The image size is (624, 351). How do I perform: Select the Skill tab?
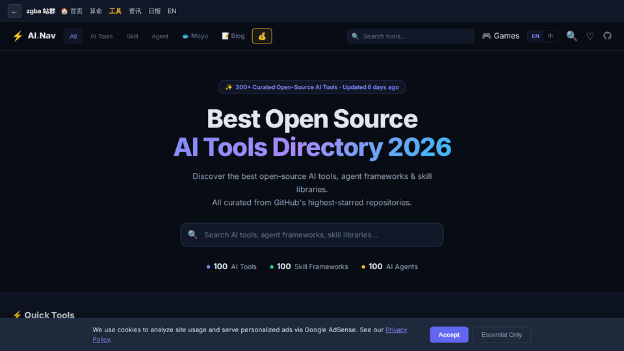click(x=132, y=36)
